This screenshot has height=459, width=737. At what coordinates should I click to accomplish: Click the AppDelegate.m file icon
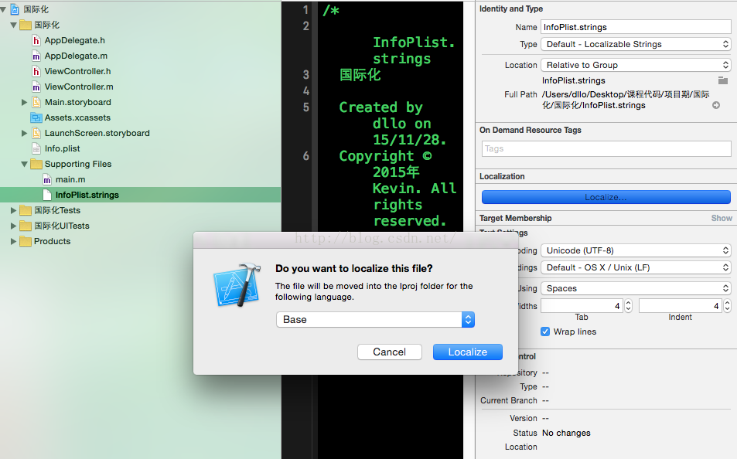point(36,56)
